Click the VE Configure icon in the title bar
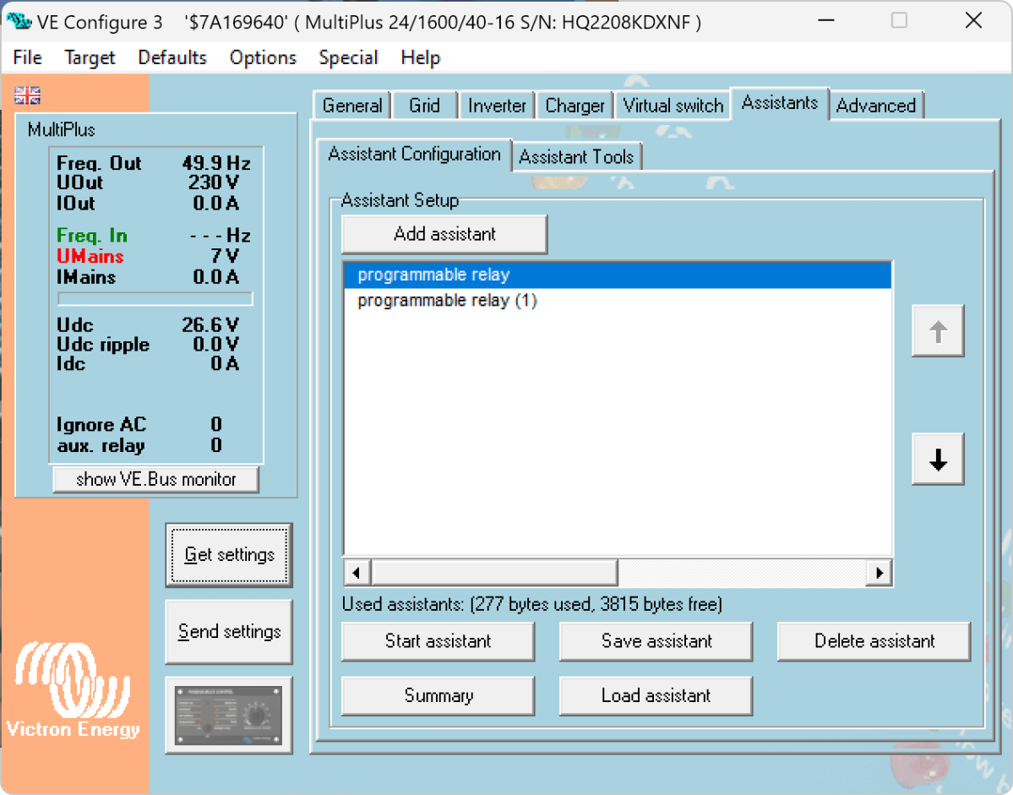 (x=19, y=20)
